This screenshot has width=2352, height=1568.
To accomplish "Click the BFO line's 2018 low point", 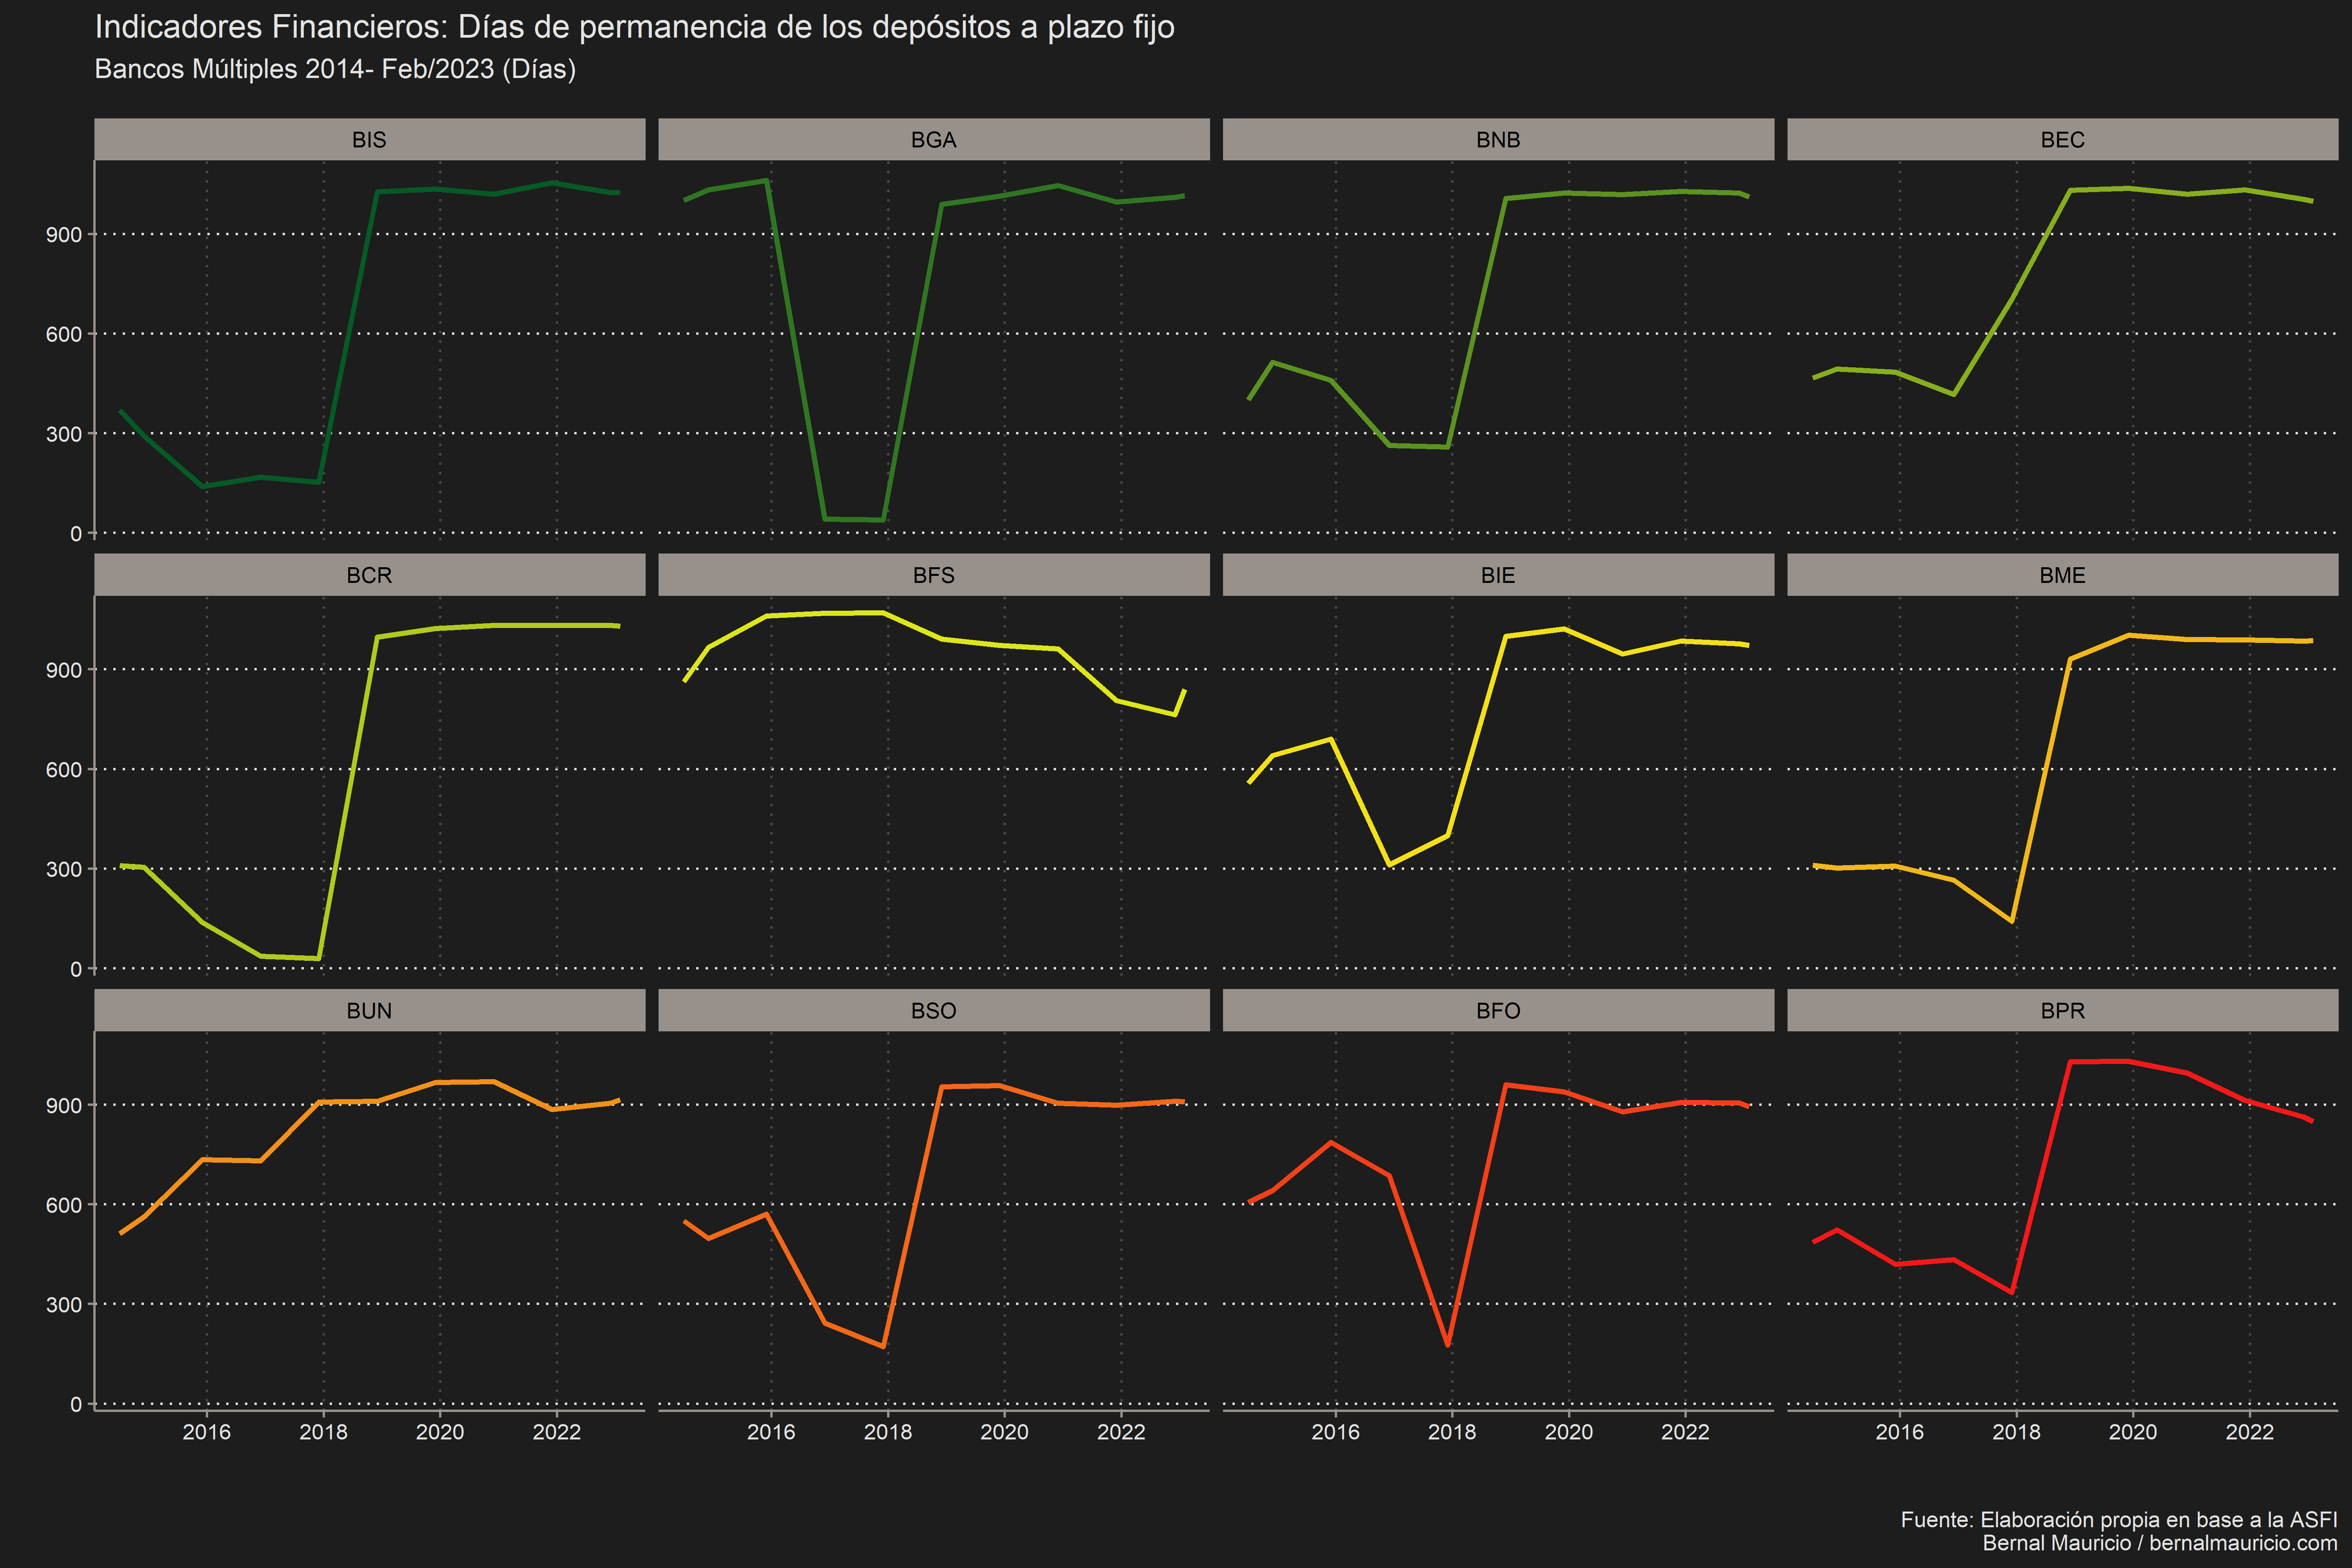I will (1448, 1345).
